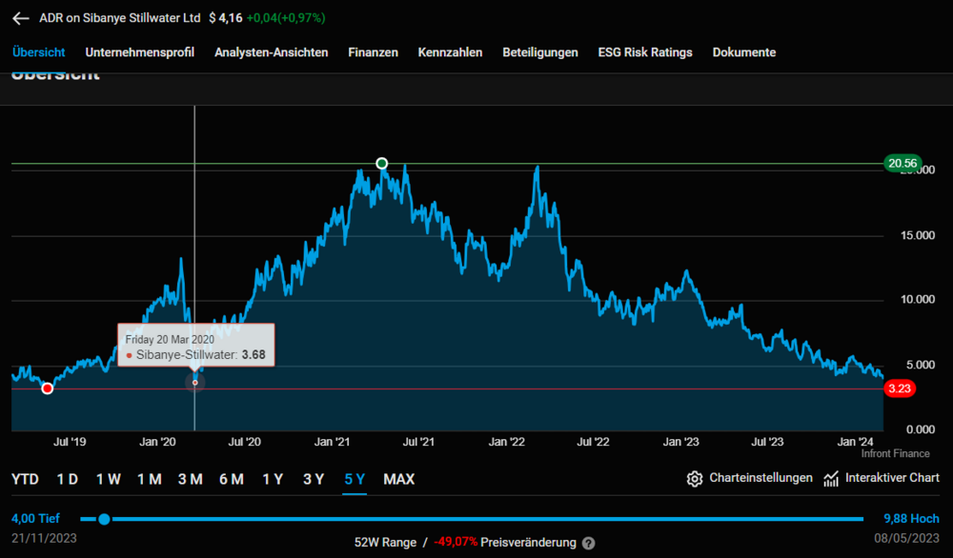Viewport: 953px width, 558px height.
Task: Click the green 20.56 high price label
Action: click(x=902, y=164)
